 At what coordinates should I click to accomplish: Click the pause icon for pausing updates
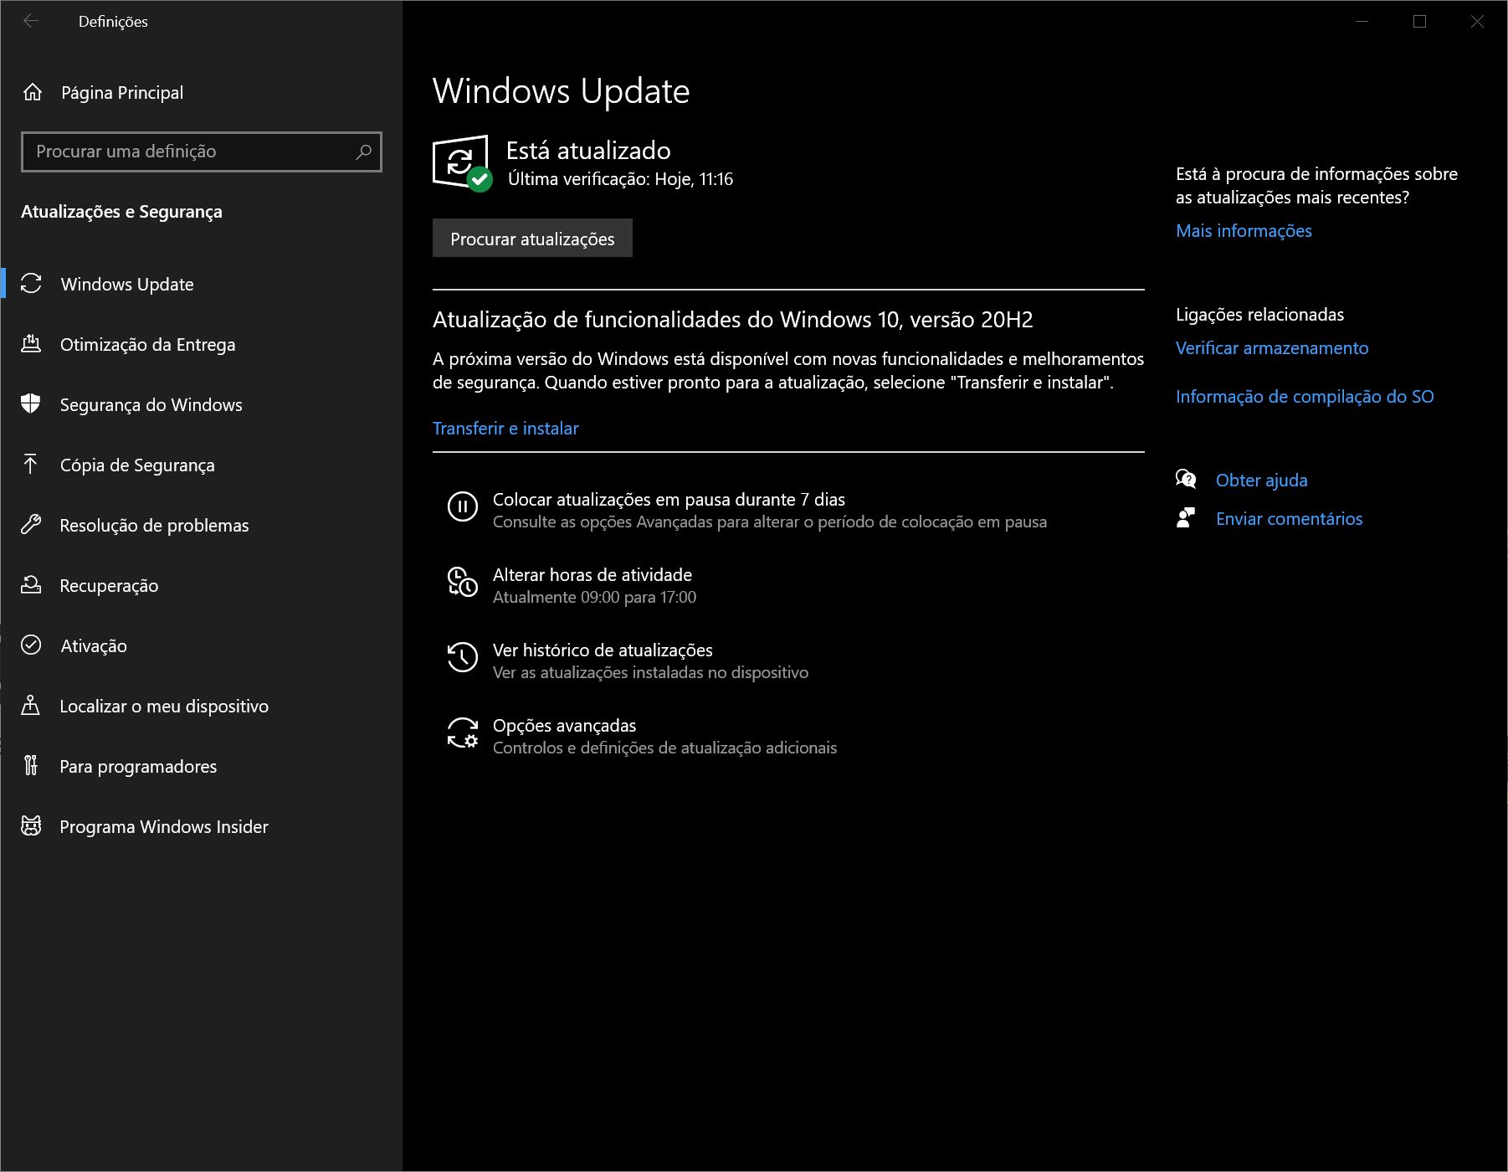[x=463, y=506]
